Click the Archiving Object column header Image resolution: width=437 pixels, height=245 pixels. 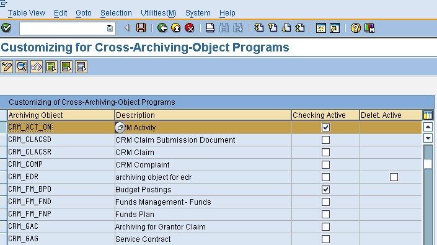pos(61,115)
